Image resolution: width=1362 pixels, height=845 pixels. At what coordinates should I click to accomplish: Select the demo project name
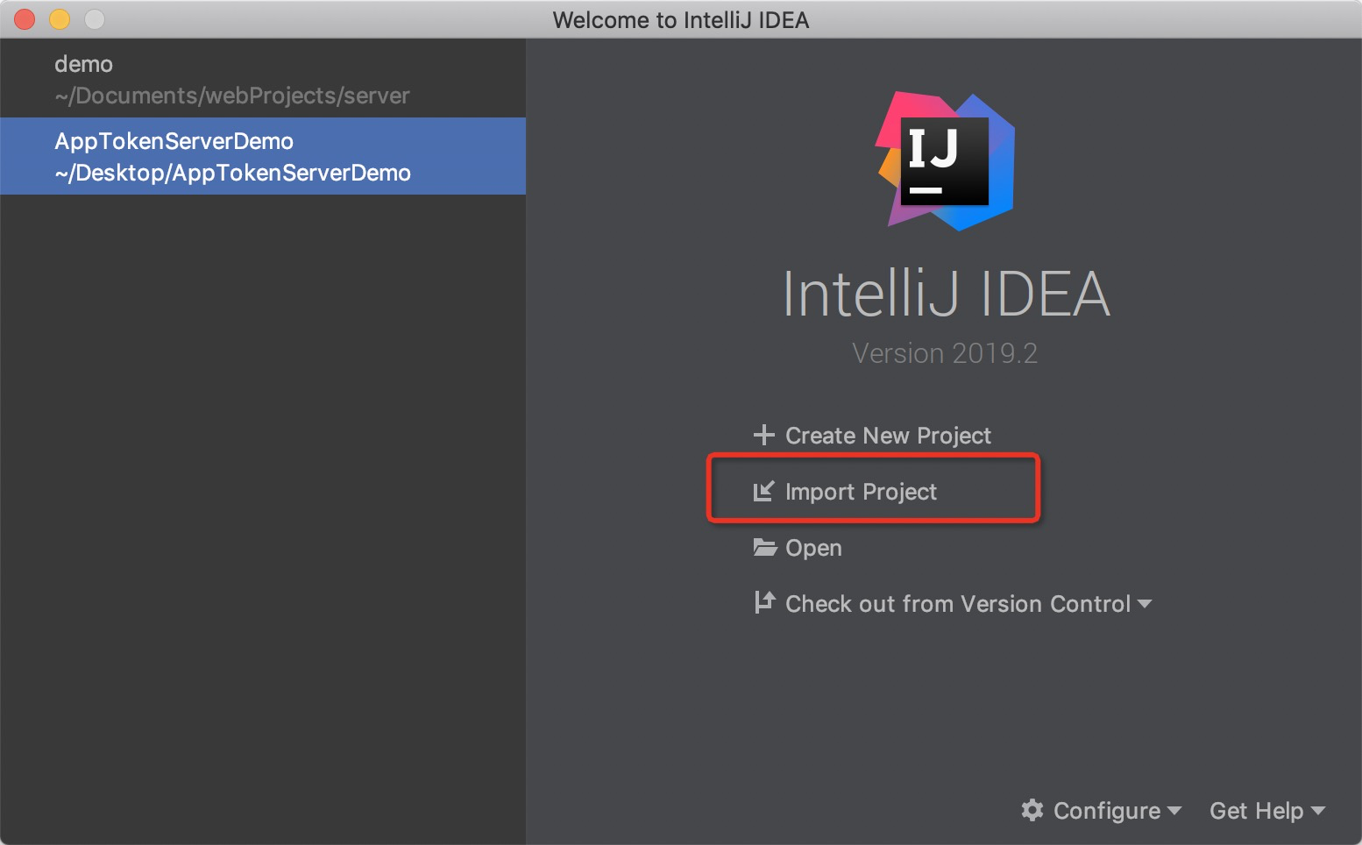[x=83, y=64]
